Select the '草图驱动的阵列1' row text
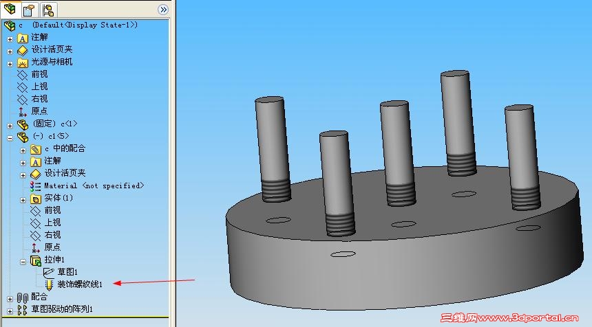This screenshot has height=327, width=592. [62, 309]
